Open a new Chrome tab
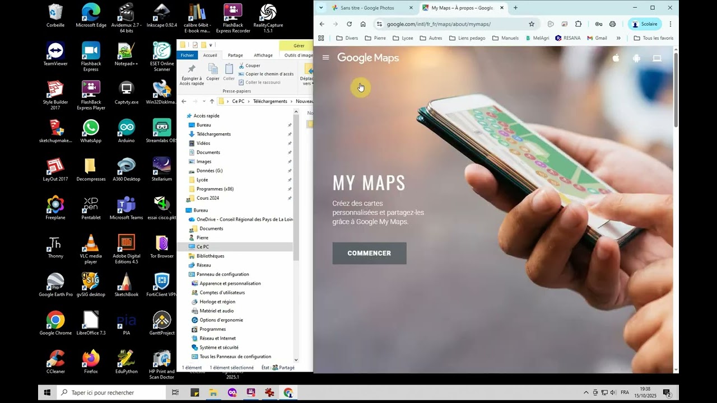This screenshot has width=717, height=403. [x=515, y=8]
